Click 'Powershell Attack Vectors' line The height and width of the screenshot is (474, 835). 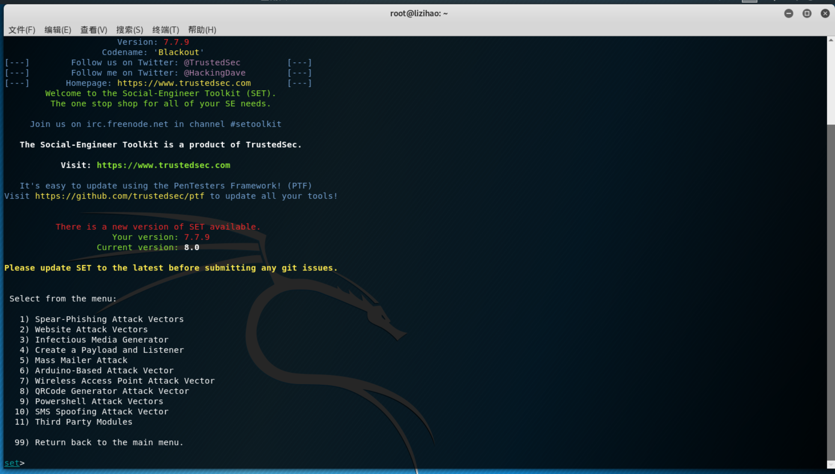click(x=91, y=401)
